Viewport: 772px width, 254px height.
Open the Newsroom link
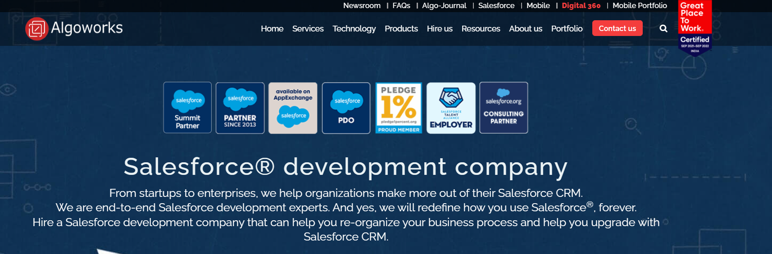click(362, 5)
